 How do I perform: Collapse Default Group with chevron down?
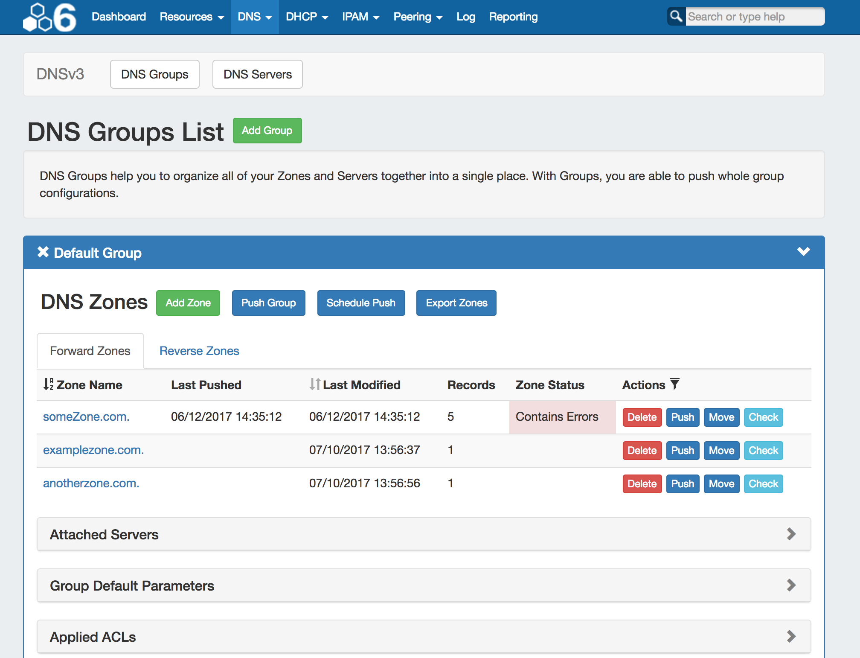pos(803,251)
